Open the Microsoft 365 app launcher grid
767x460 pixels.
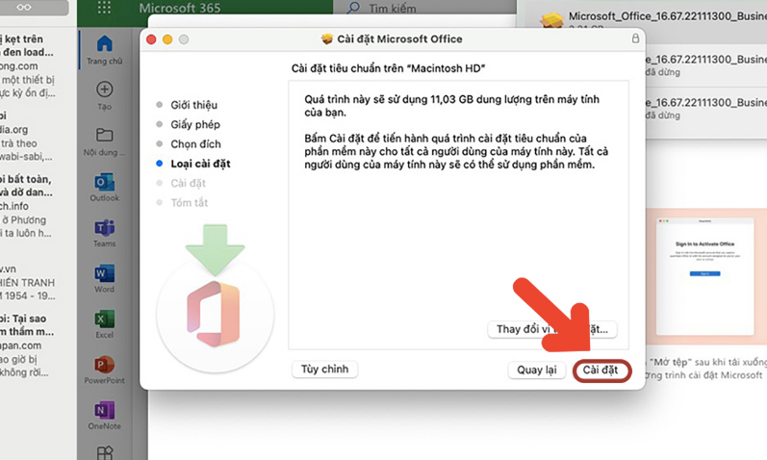[x=104, y=9]
